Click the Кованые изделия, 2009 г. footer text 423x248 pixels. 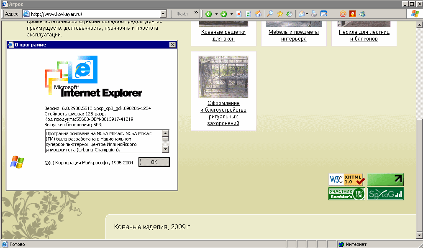click(153, 227)
